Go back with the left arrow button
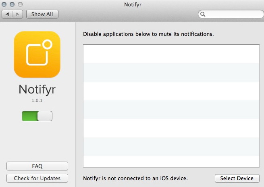The image size is (264, 187). (x=8, y=14)
